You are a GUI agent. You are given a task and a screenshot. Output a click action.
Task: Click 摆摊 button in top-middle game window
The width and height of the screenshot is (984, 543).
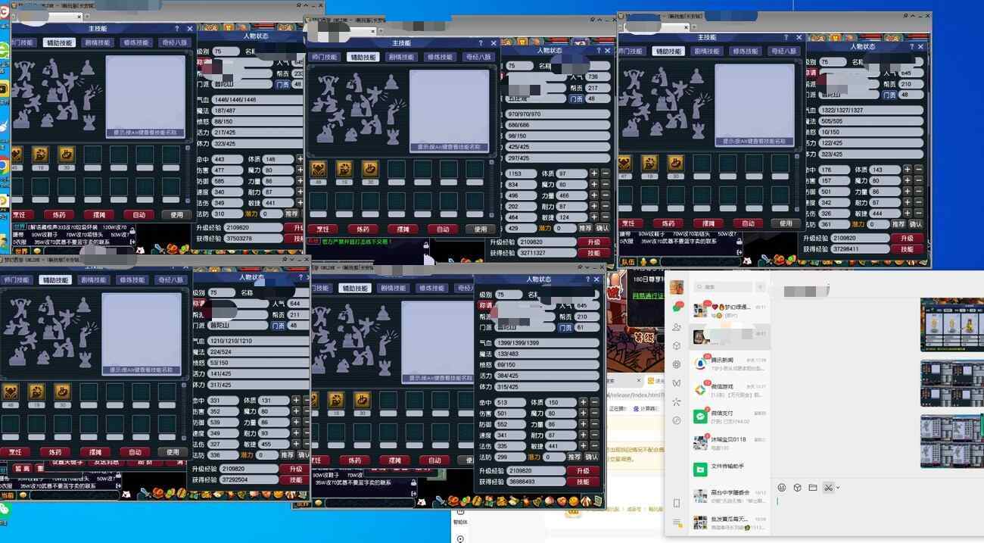[x=401, y=229]
